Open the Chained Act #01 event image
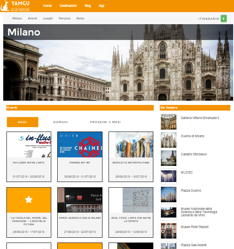 [x=80, y=144]
